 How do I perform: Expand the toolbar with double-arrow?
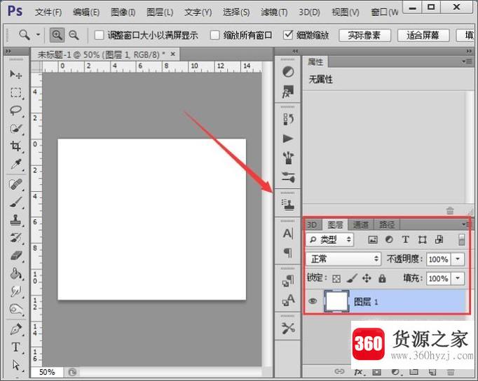pos(8,51)
